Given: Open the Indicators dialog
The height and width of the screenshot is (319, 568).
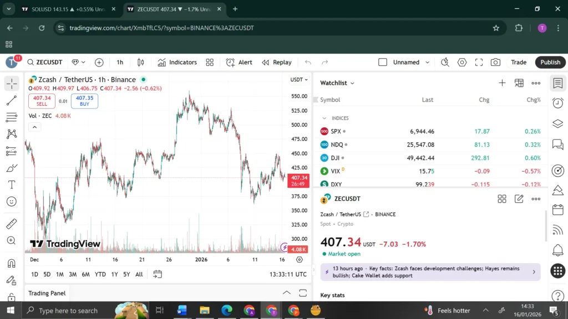Looking at the screenshot, I should pyautogui.click(x=177, y=62).
